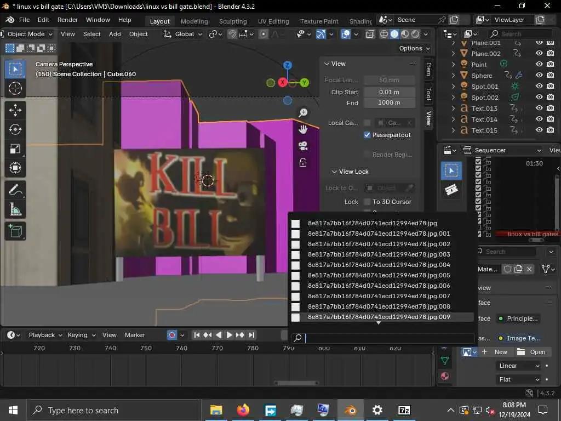The width and height of the screenshot is (561, 421).
Task: Select the Select Box tool
Action: (x=15, y=69)
